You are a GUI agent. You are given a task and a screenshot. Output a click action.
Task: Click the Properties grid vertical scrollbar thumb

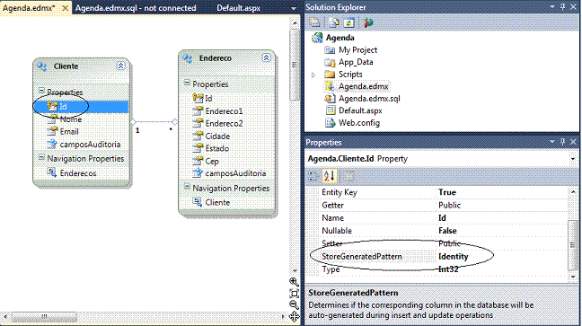573,245
